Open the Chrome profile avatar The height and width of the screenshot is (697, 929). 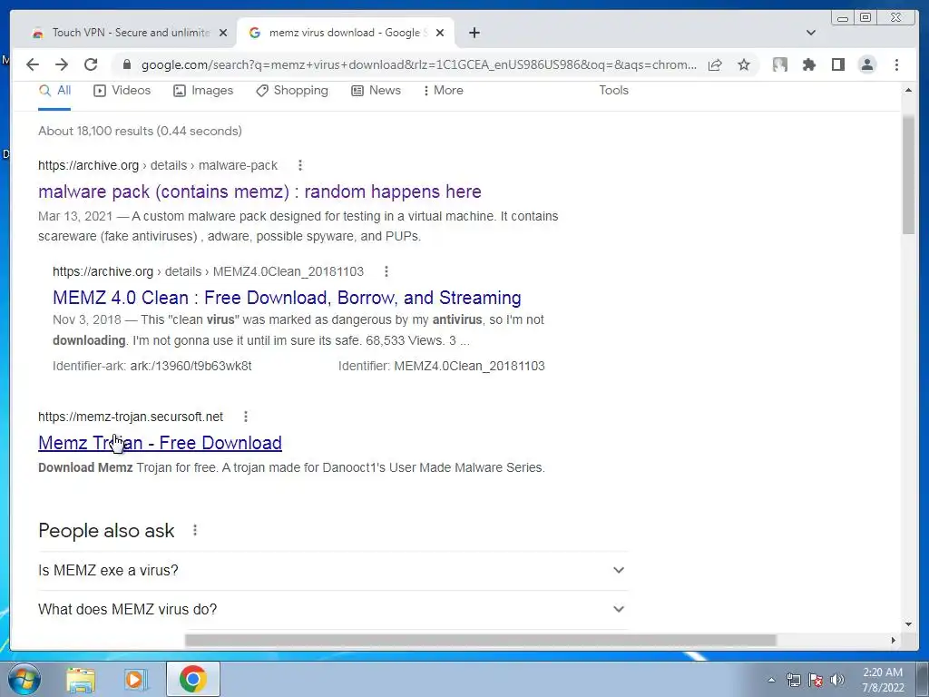point(866,64)
